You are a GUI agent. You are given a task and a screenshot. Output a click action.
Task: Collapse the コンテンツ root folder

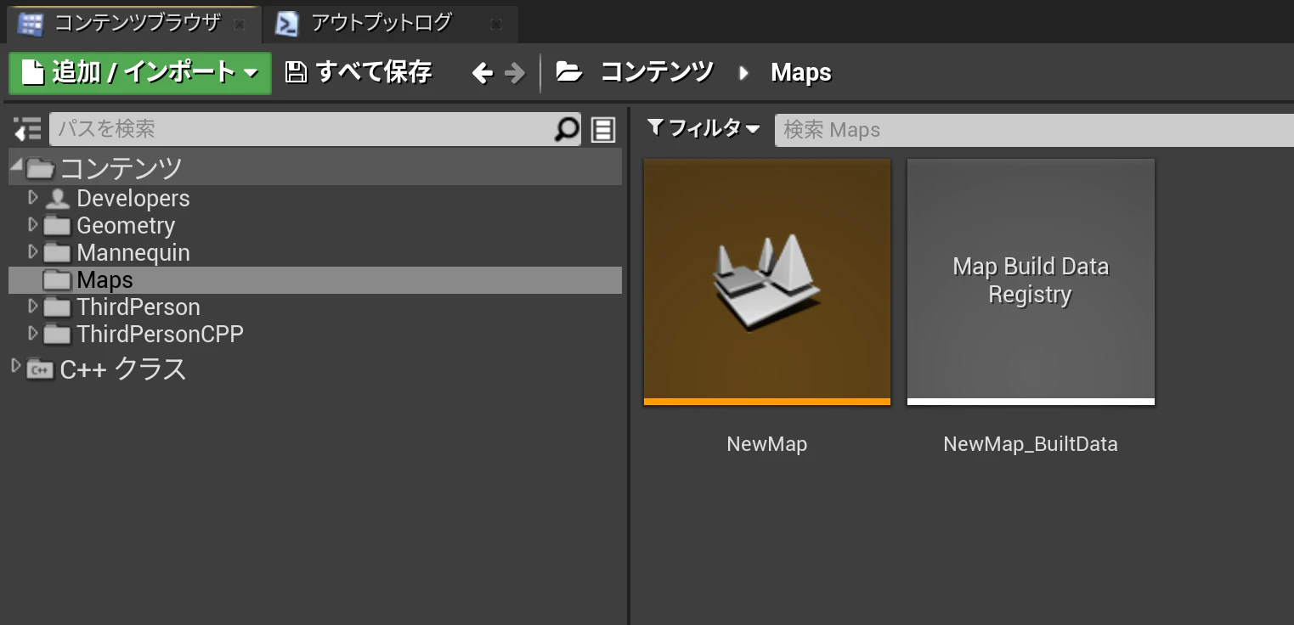pyautogui.click(x=16, y=166)
